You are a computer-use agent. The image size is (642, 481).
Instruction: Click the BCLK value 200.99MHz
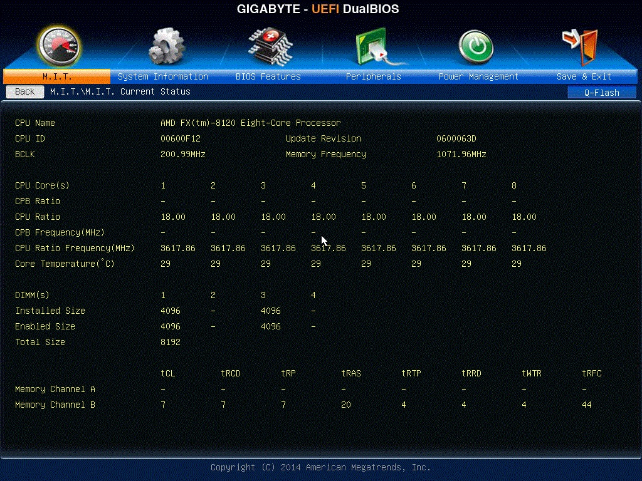(183, 154)
